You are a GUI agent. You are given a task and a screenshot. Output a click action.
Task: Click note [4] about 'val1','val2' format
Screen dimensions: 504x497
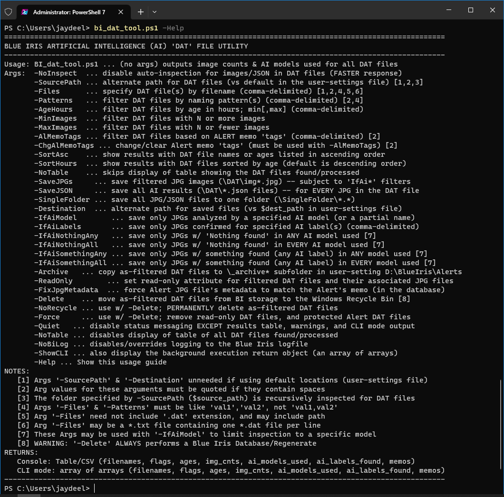pyautogui.click(x=177, y=407)
